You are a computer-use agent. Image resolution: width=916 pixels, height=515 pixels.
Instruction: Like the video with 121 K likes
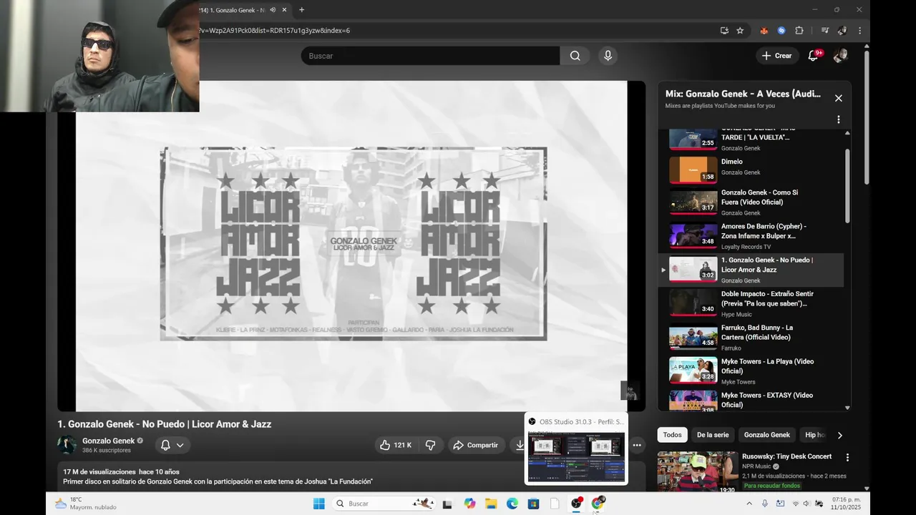coord(395,445)
